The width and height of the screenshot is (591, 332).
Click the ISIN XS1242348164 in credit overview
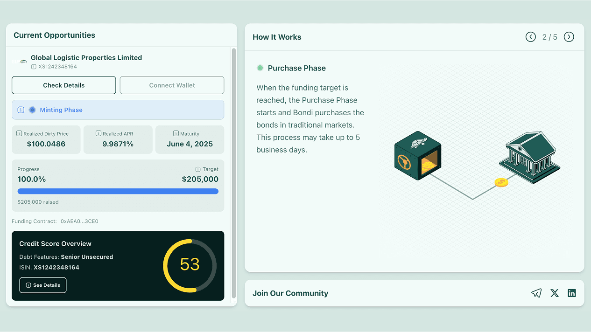pos(56,268)
